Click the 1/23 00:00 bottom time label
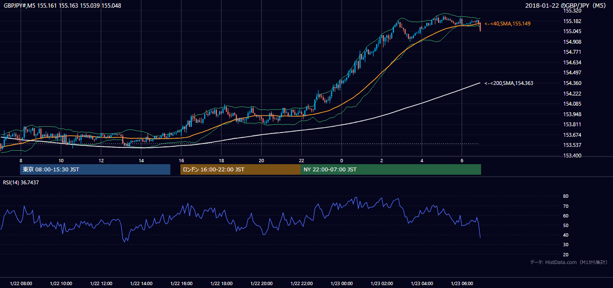This screenshot has width=613, height=288. (342, 284)
